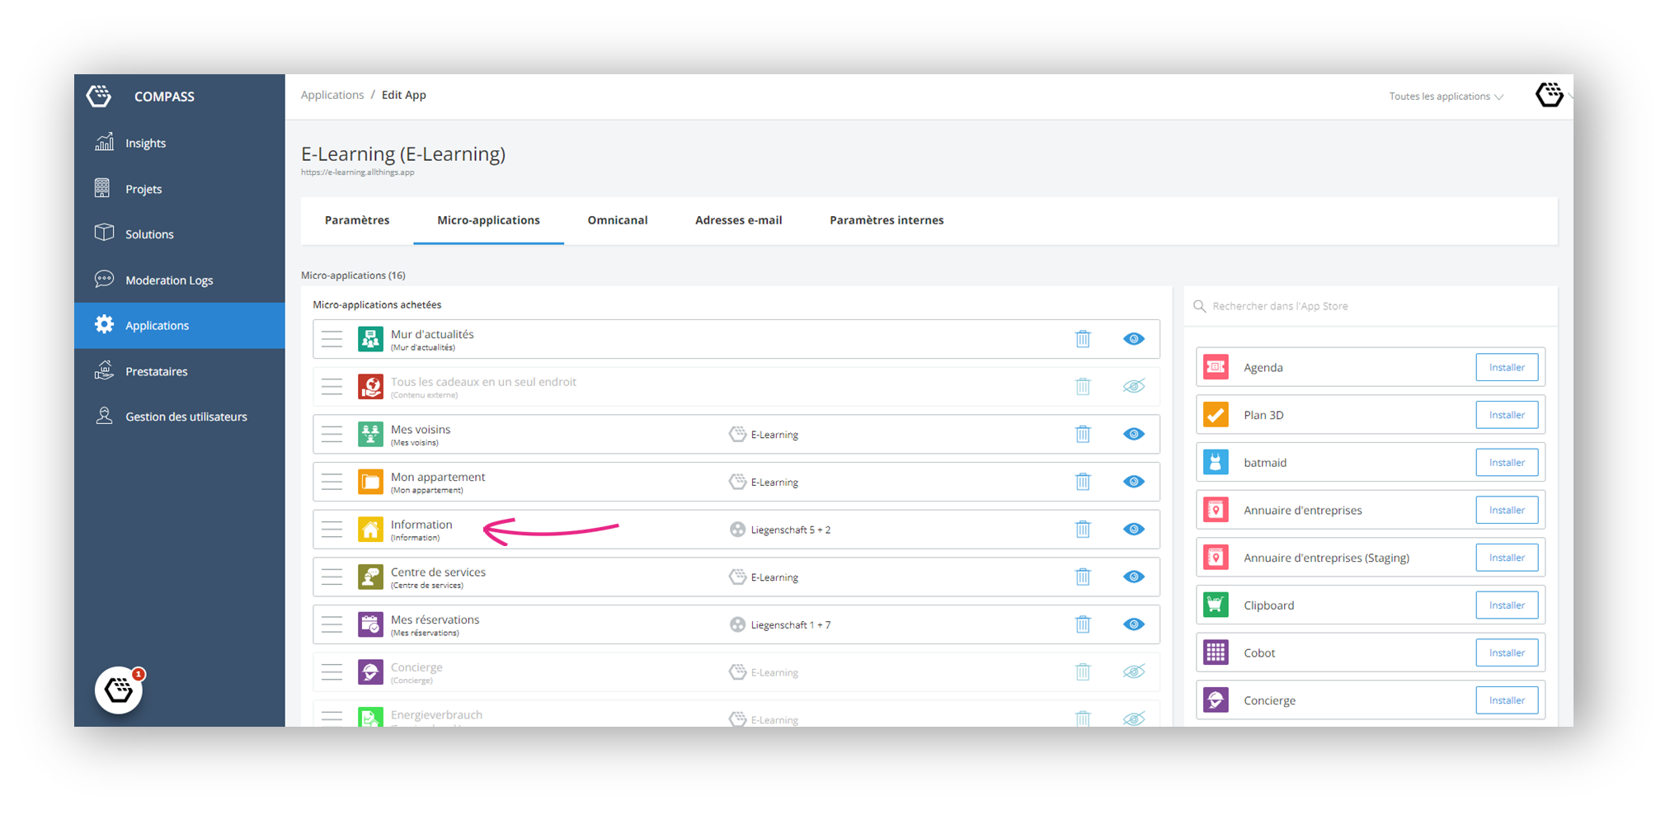Install Cobot app
This screenshot has width=1670, height=815.
point(1507,652)
